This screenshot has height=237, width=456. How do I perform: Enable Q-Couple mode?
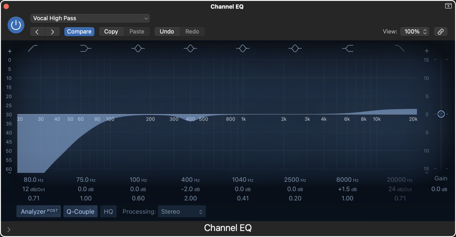click(80, 211)
